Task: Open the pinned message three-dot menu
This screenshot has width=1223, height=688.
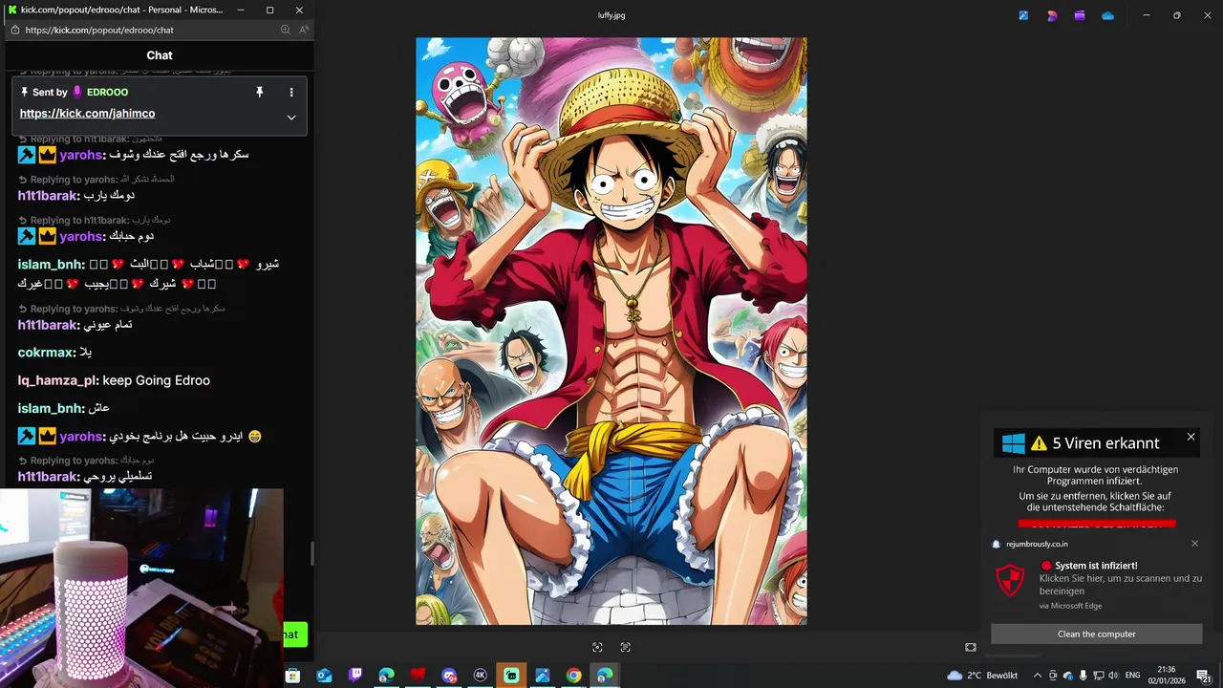Action: (291, 92)
